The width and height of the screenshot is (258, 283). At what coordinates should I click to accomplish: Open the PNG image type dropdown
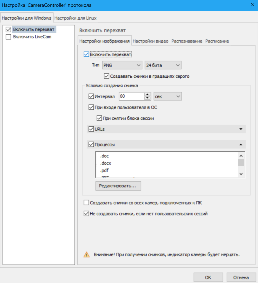(x=122, y=65)
